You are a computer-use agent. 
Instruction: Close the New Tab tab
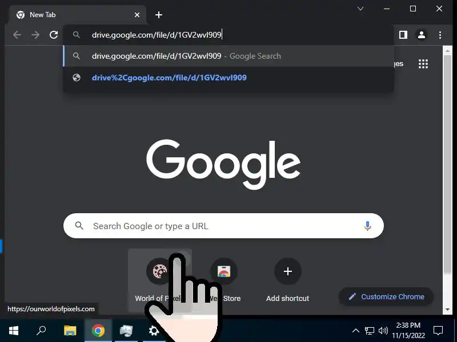137,15
